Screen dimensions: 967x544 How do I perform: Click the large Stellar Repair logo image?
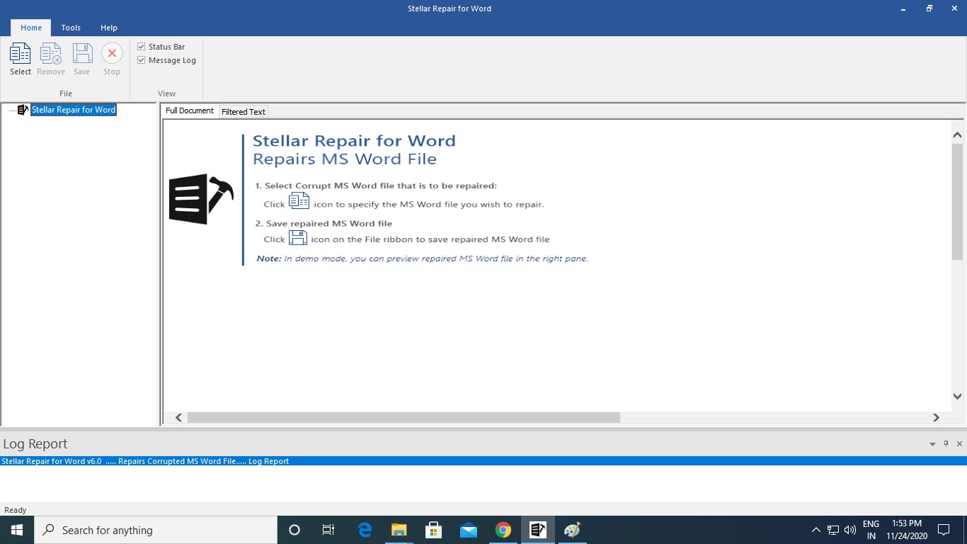click(x=201, y=199)
